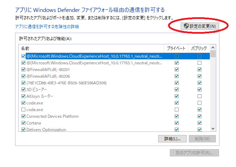Uncheck the @FirewallAPI.dll,-80201 name checkbox
The width and height of the screenshot is (236, 167).
[23, 70]
